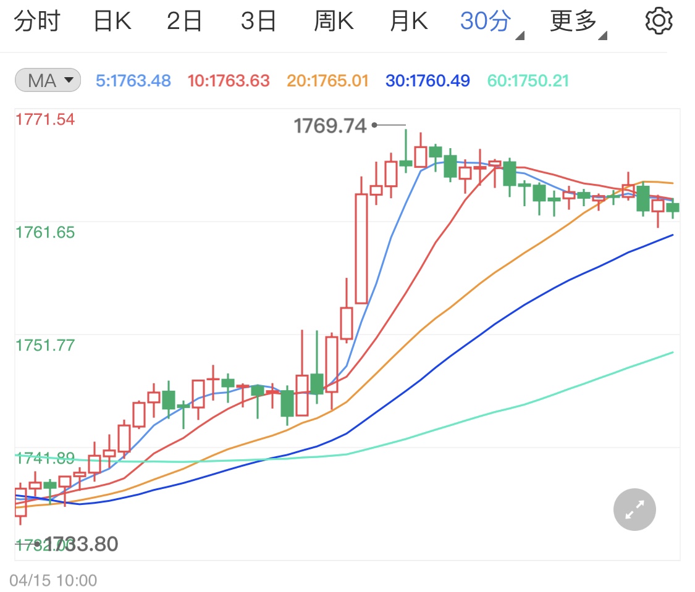
Task: Expand chart to fullscreen with arrows button
Action: click(x=634, y=509)
